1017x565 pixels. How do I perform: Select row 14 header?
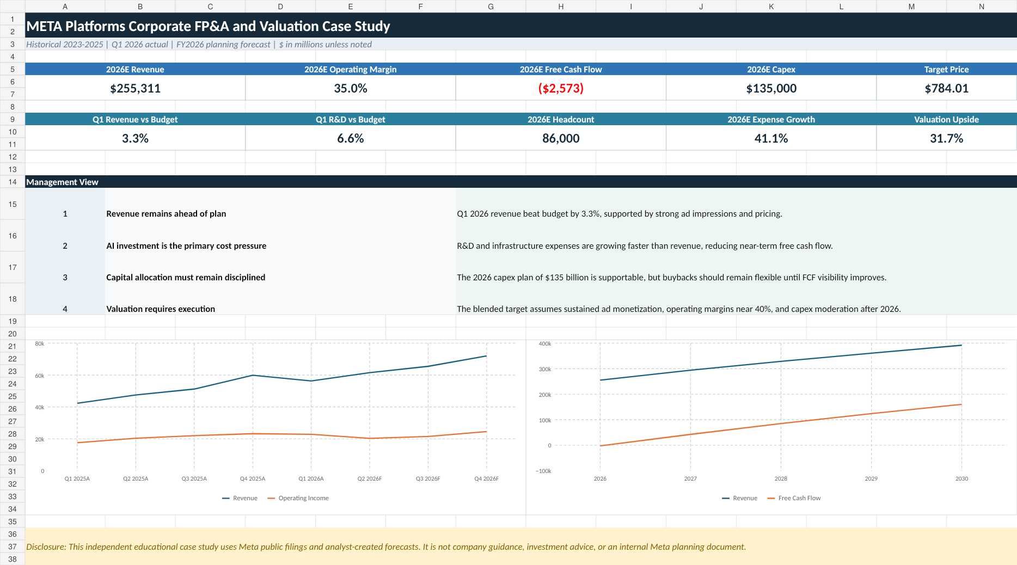click(13, 182)
